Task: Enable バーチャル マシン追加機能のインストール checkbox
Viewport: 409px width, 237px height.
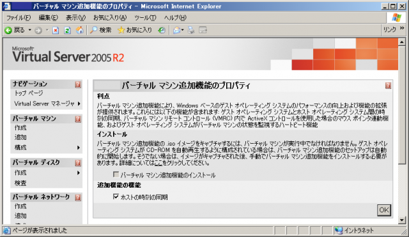Action: tap(116, 174)
